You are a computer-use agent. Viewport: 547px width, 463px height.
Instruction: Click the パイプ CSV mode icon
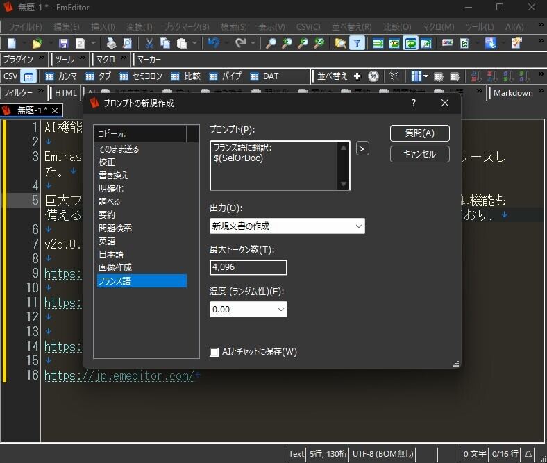coord(213,76)
